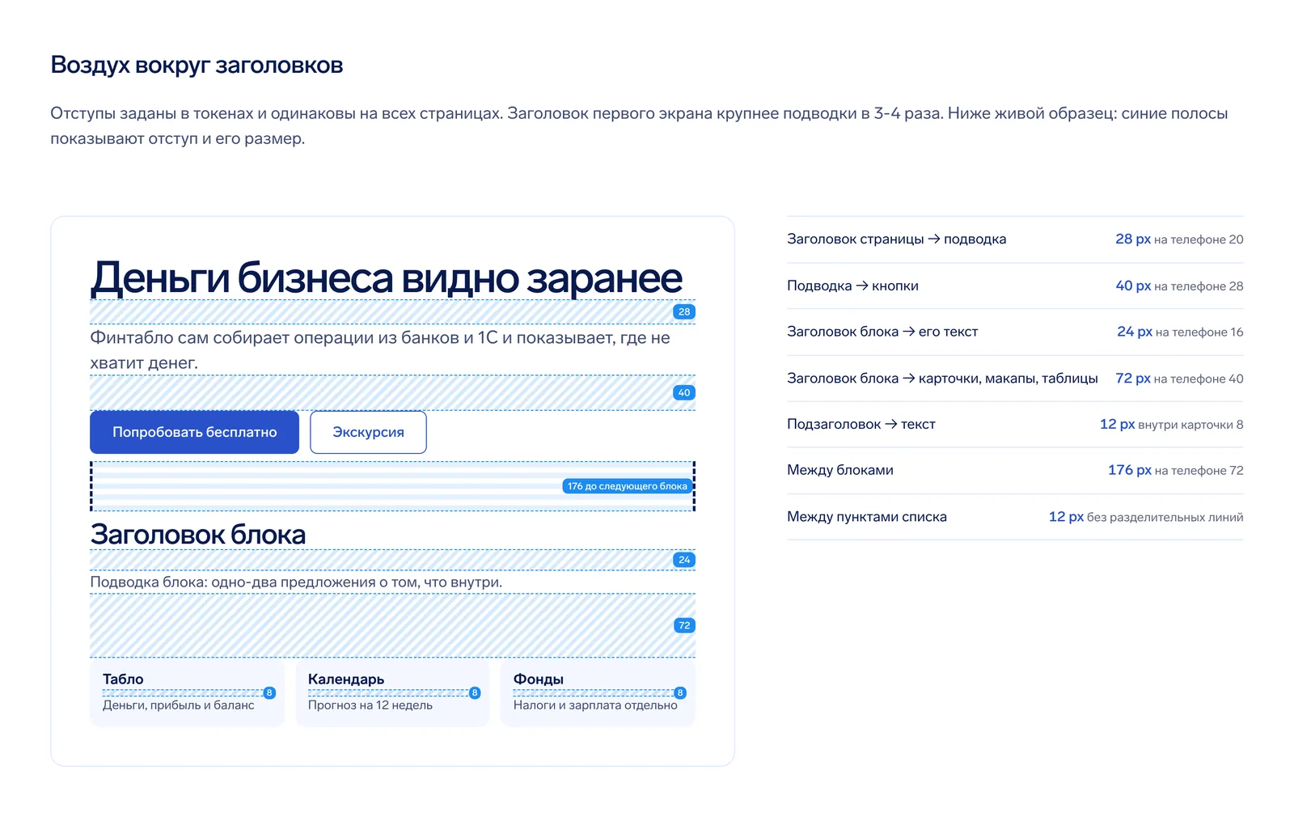Image resolution: width=1294 pixels, height=817 pixels.
Task: Click the text 'Подводка блока: одно-два предложения о том, что внутри.'
Action: pos(296,582)
